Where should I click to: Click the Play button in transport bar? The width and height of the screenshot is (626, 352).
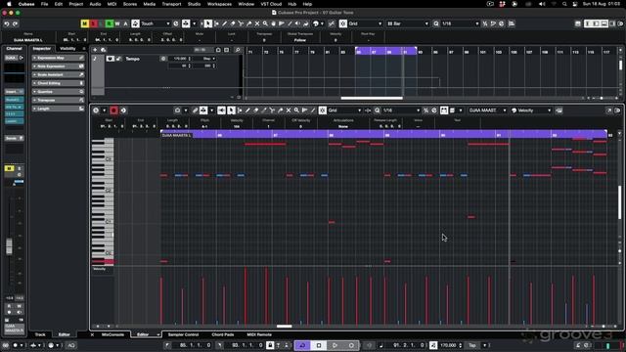(x=335, y=345)
